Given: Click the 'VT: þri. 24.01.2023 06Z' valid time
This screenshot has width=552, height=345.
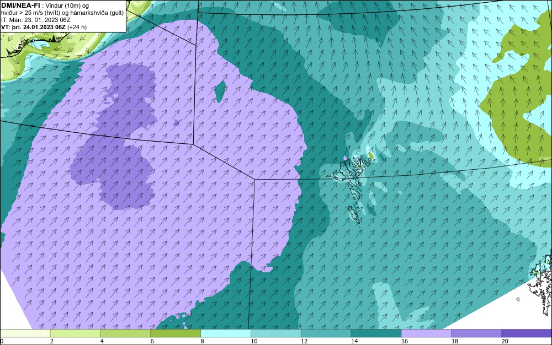Looking at the screenshot, I should (x=34, y=27).
